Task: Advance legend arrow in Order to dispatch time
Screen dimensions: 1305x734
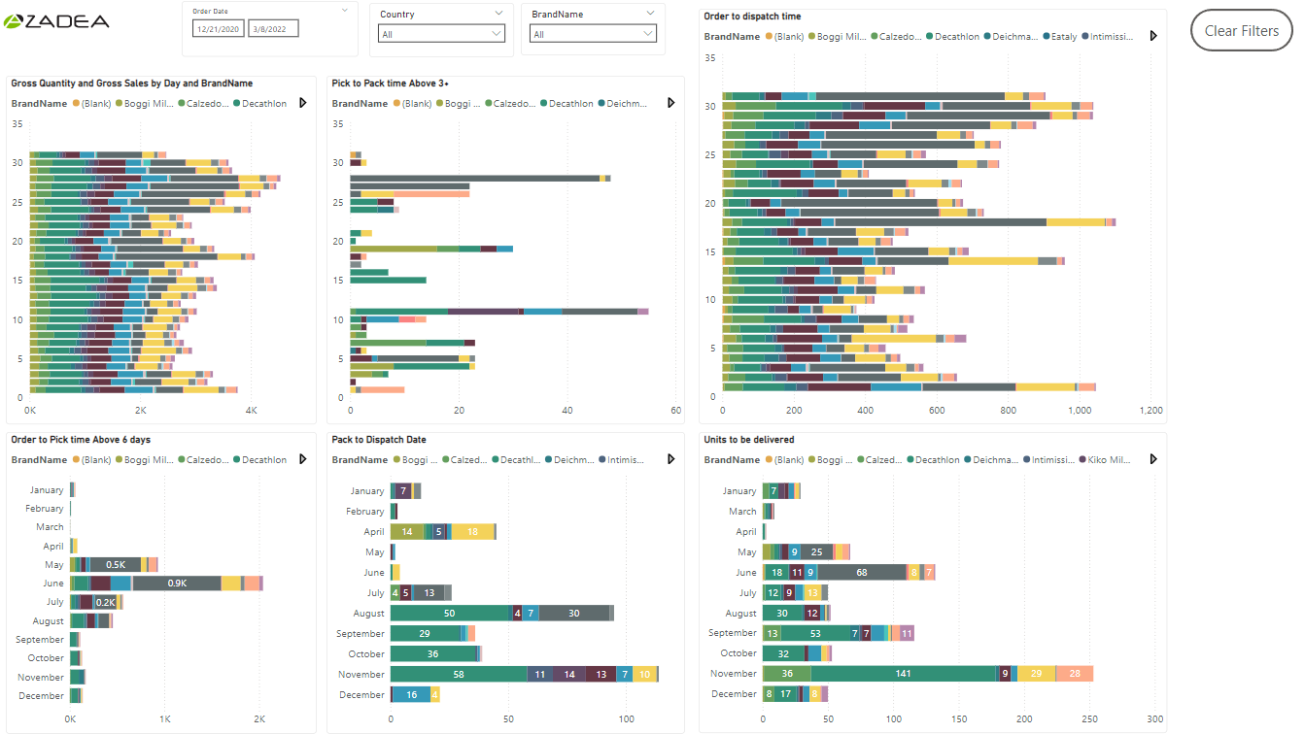Action: [x=1153, y=36]
